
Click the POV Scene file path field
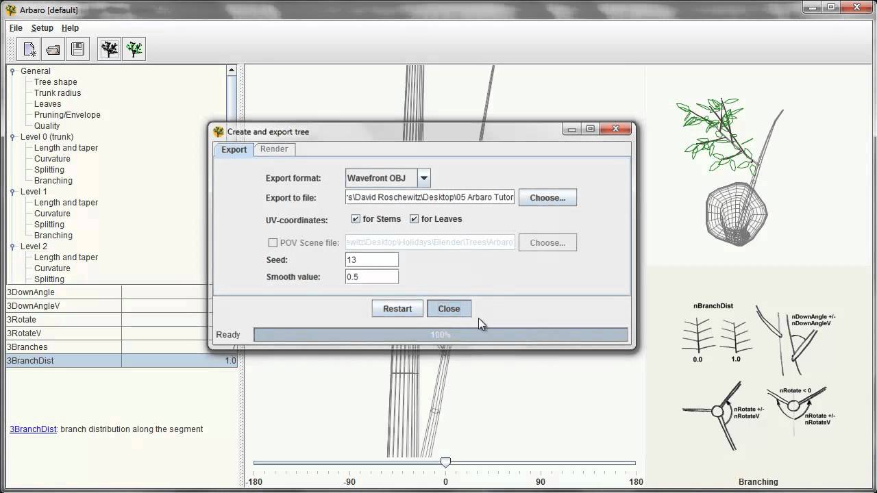tap(430, 242)
